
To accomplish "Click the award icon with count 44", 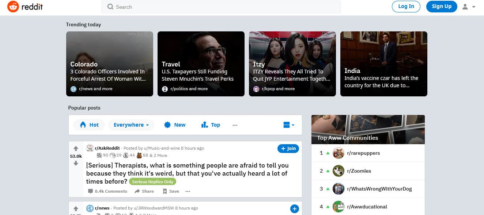I will (126, 156).
